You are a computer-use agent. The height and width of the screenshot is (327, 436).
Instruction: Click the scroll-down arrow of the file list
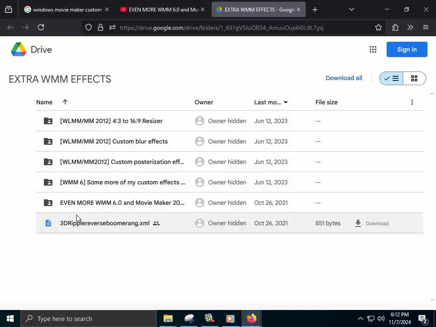(x=432, y=300)
